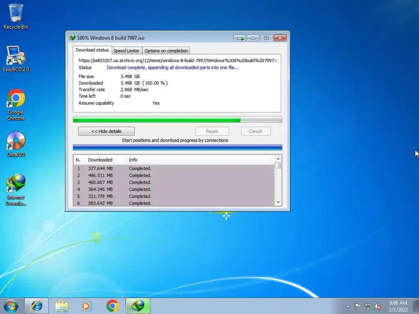Image resolution: width=419 pixels, height=314 pixels.
Task: Open the Action Center flag icon
Action: [x=358, y=306]
